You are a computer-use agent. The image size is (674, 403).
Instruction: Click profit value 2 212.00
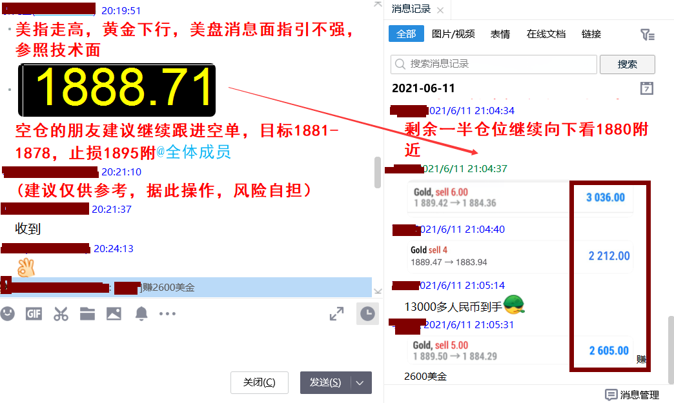pos(609,256)
